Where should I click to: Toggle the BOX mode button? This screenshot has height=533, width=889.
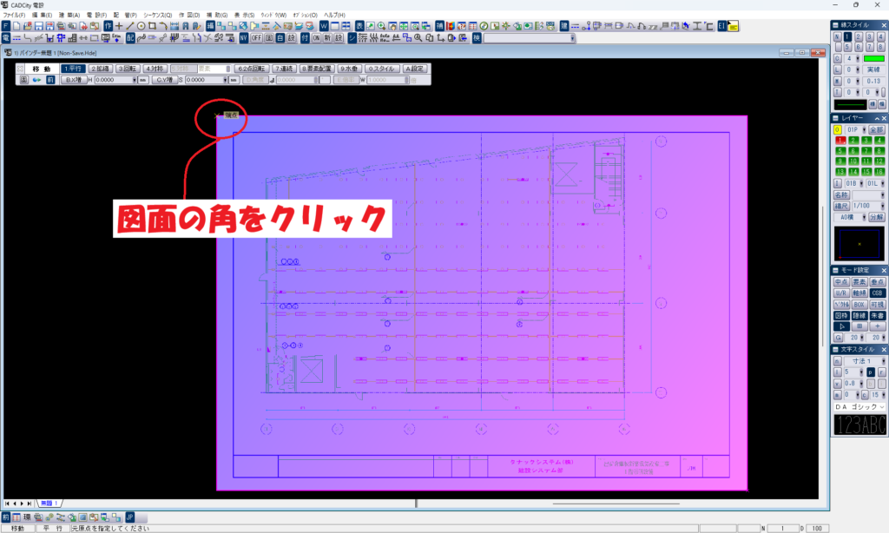(859, 305)
